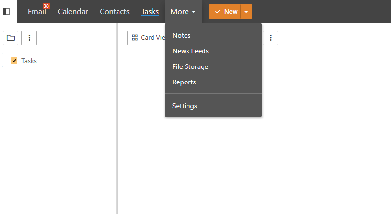Uncheck the Tasks folder checkbox

[x=14, y=61]
